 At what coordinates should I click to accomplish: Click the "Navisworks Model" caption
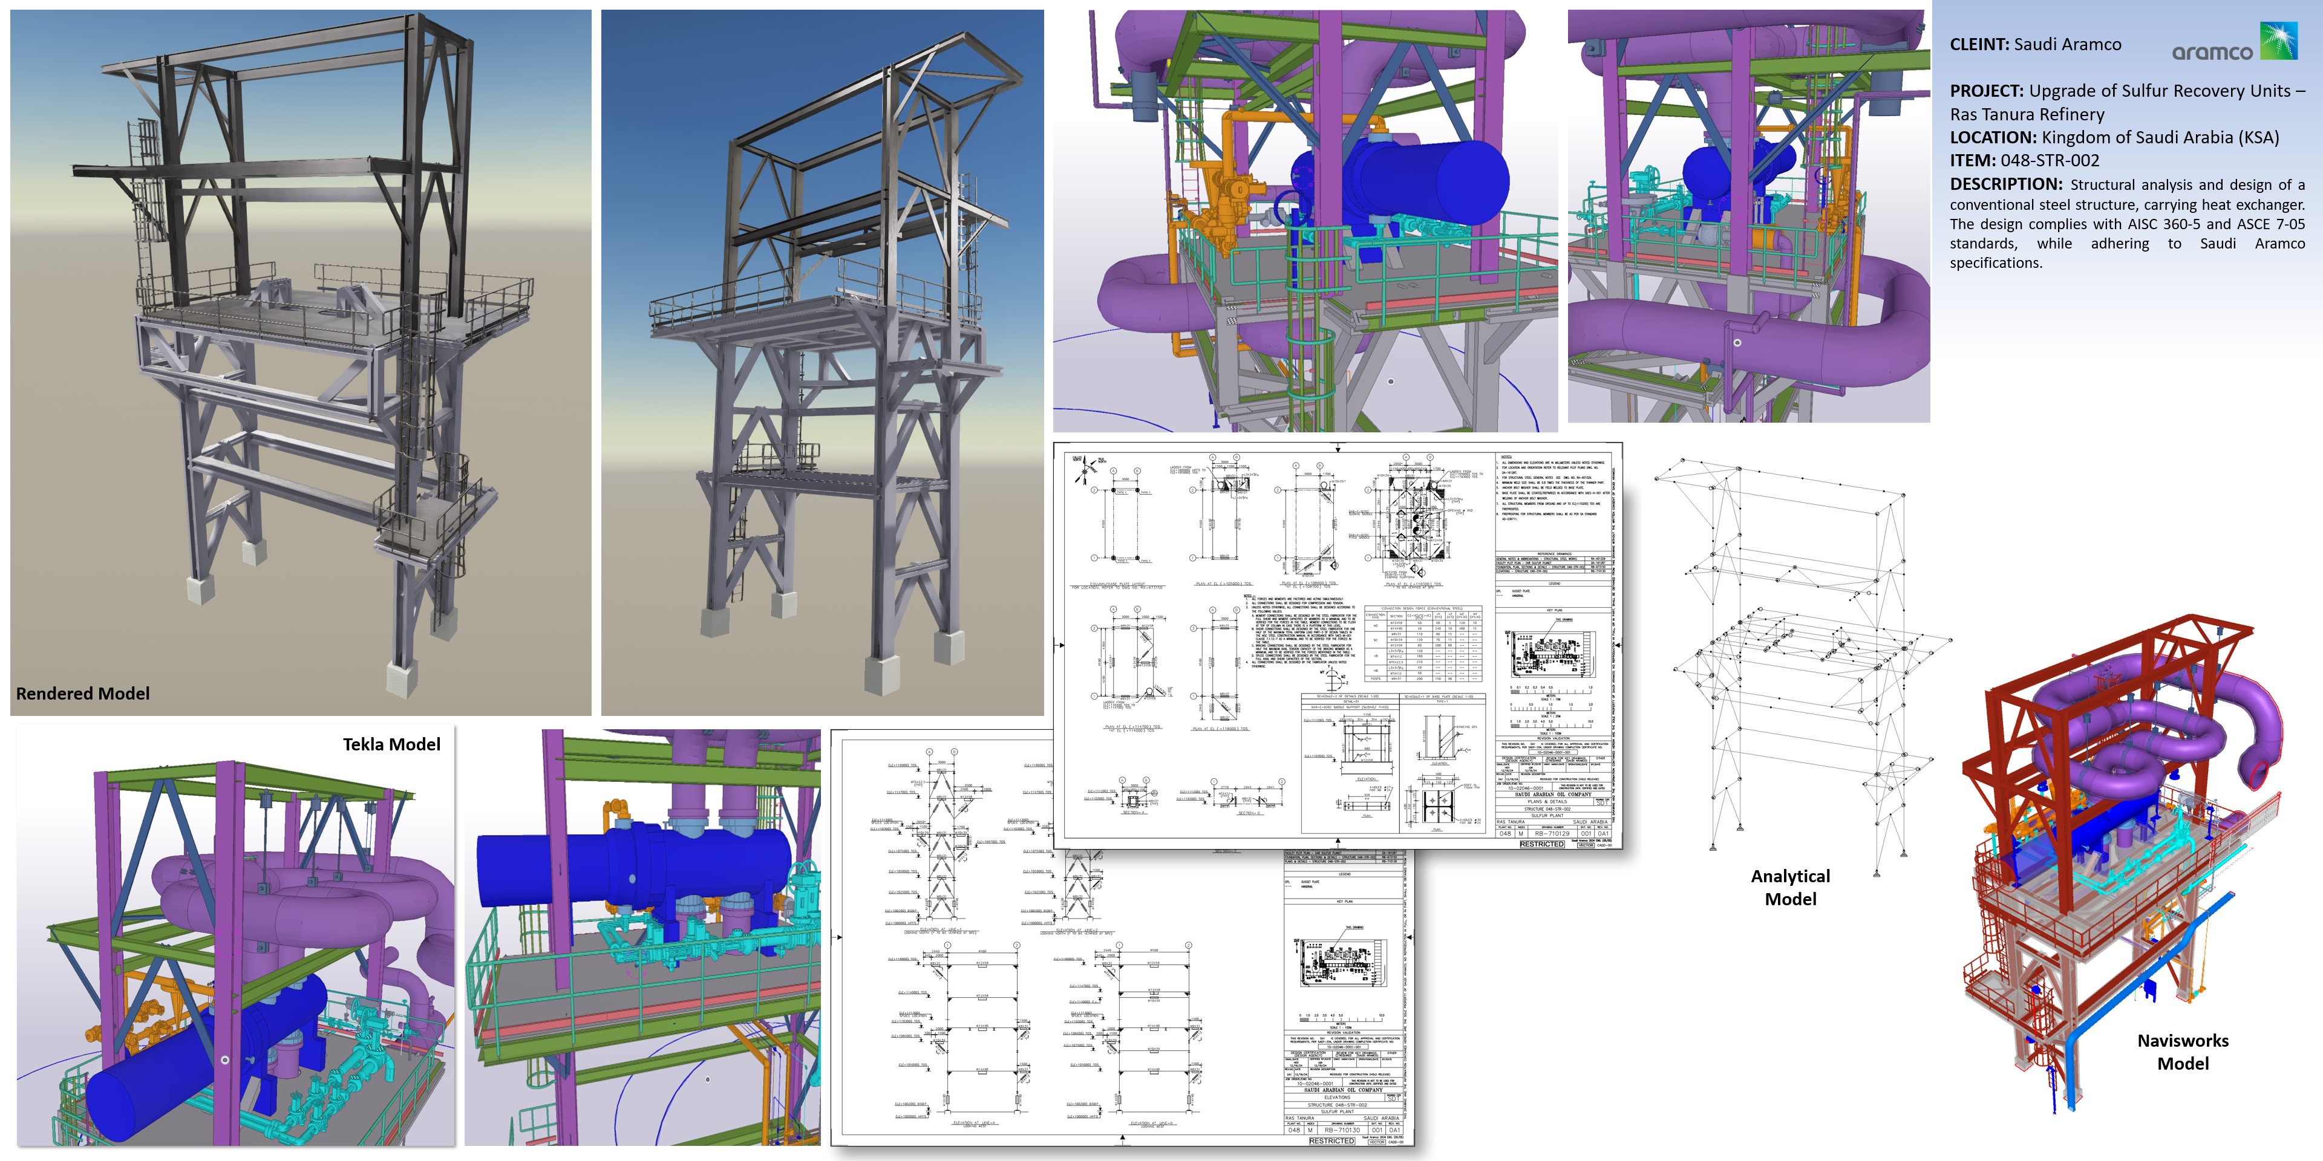coord(2182,1051)
